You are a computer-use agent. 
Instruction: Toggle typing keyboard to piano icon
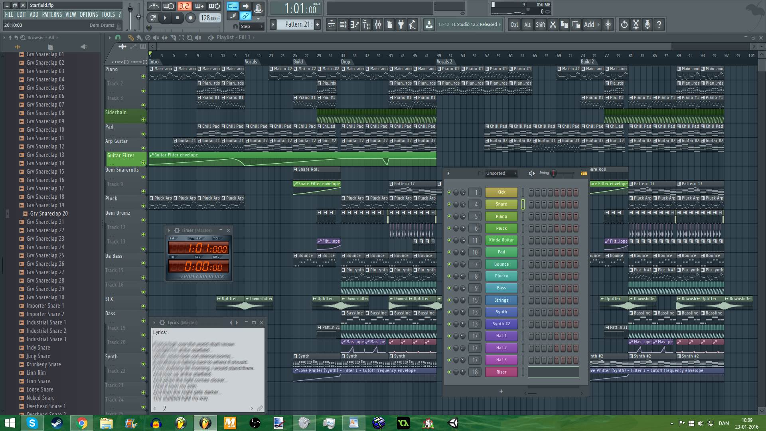(x=233, y=6)
